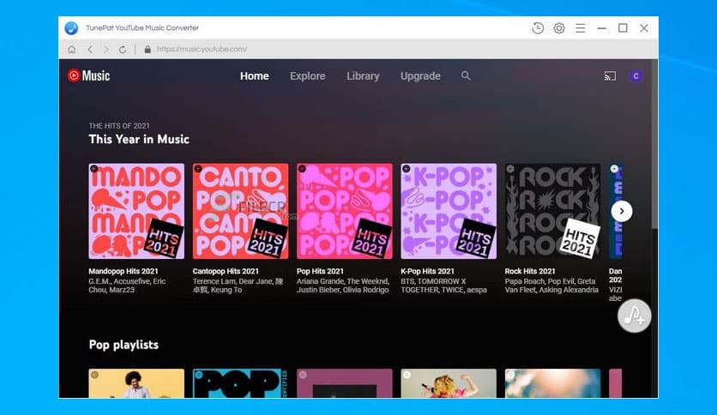Click the home icon in address toolbar
The width and height of the screenshot is (717, 415).
(72, 50)
